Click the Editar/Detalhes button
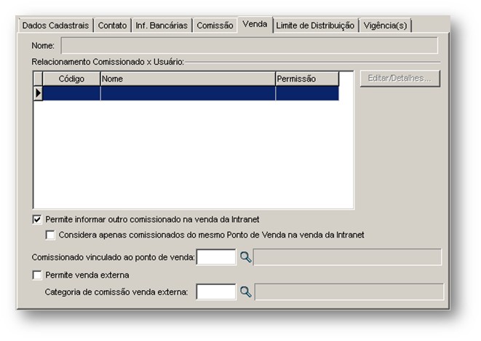 399,79
